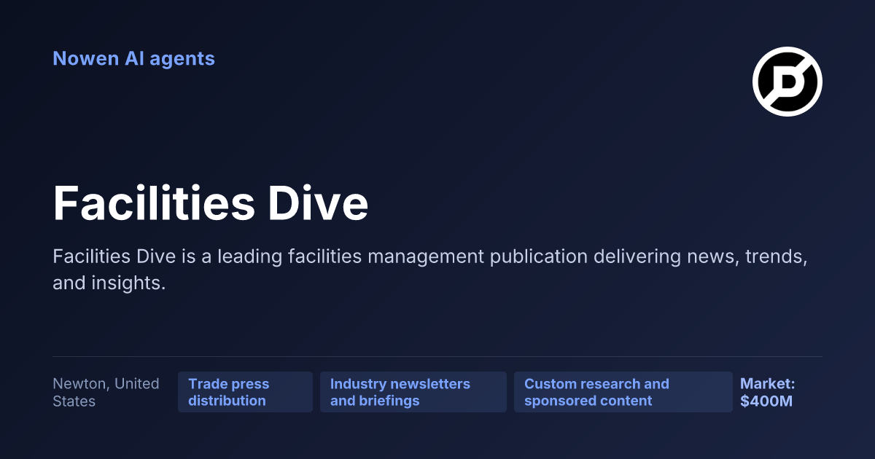The height and width of the screenshot is (459, 875).
Task: Open the Nowen AI agents link
Action: [133, 58]
